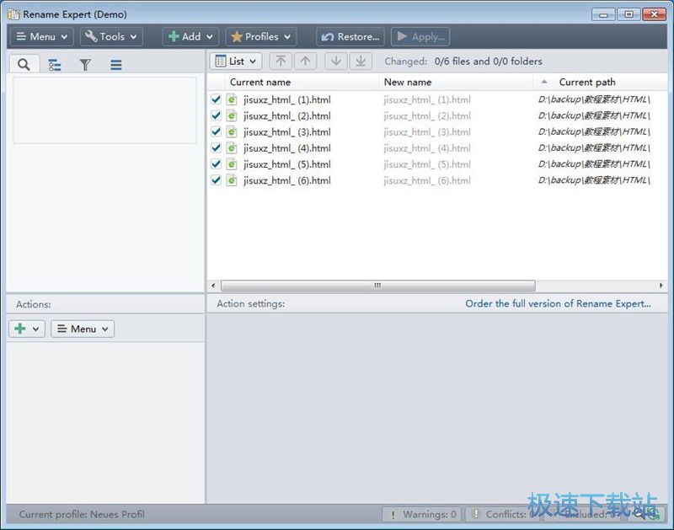Move selected file up one position
This screenshot has width=674, height=530.
[x=305, y=62]
